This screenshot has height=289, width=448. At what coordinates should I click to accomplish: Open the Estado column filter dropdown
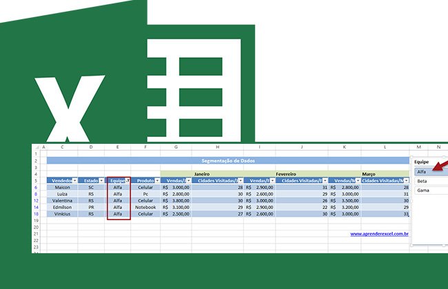point(101,180)
